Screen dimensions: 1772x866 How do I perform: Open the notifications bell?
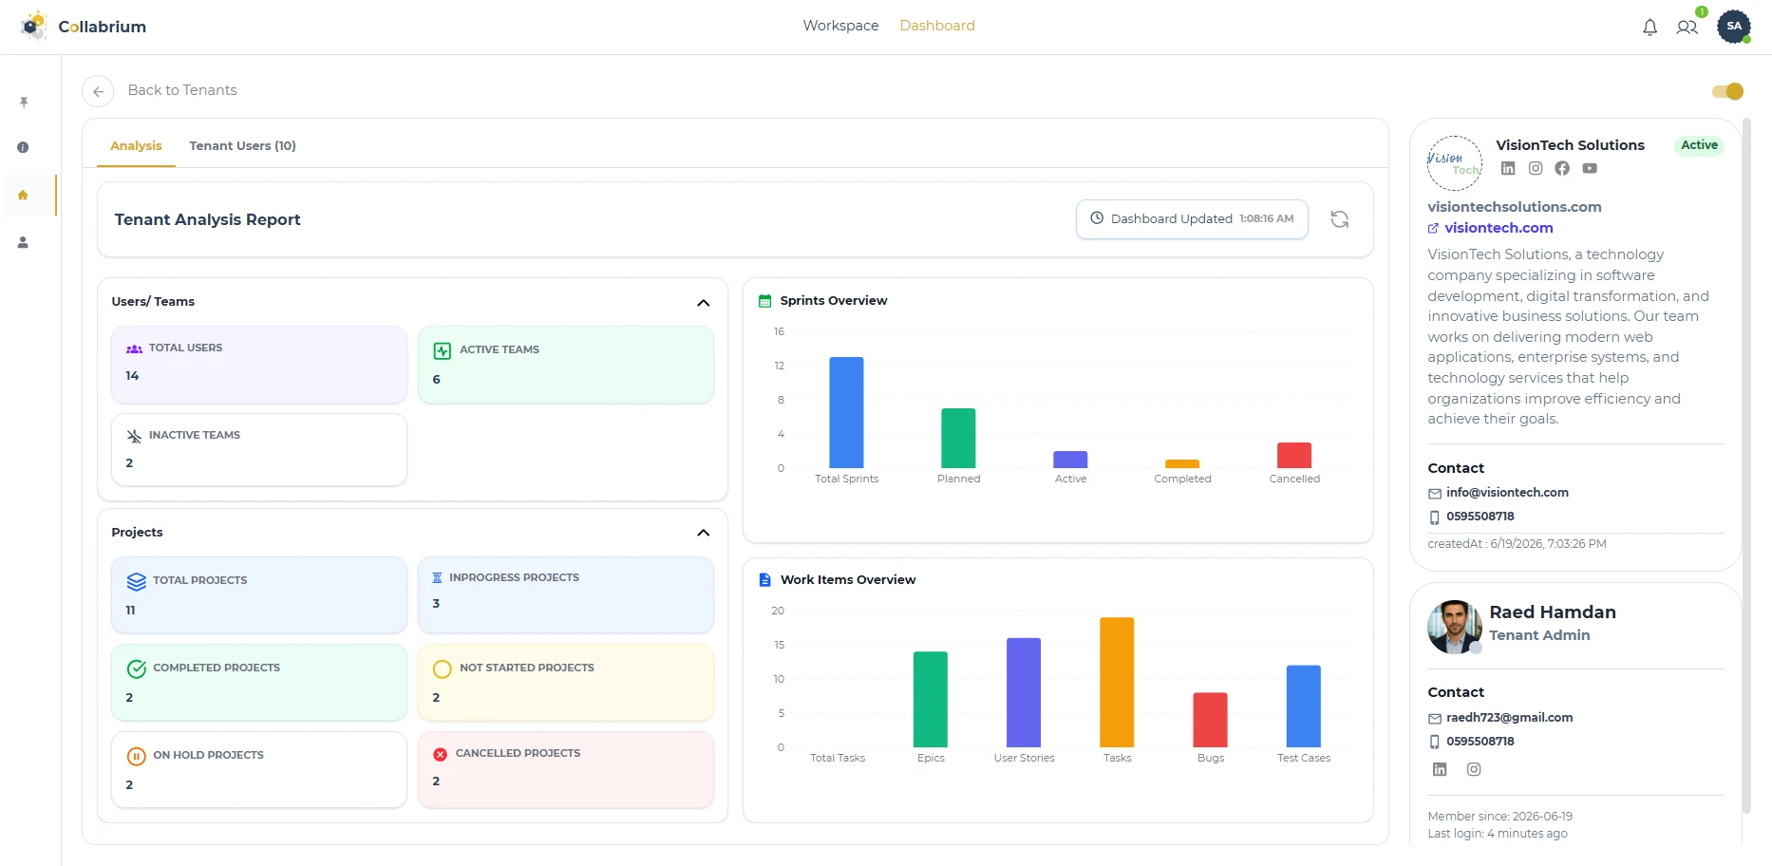coord(1649,28)
